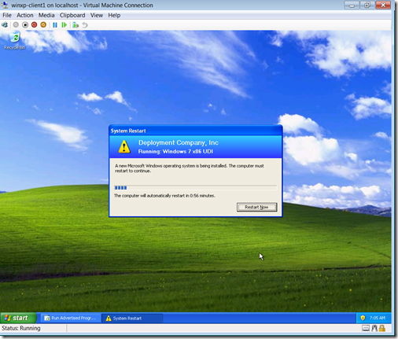Click the Revert arrow toolbar icon
The image size is (398, 339).
point(84,25)
